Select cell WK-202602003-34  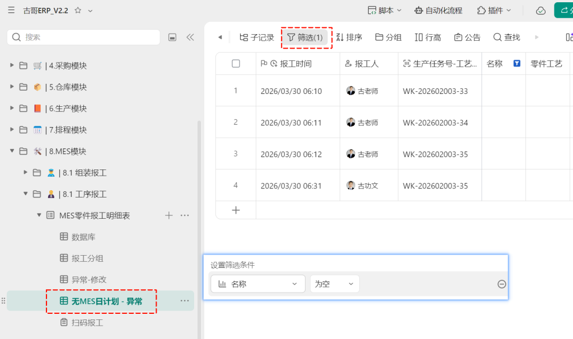pos(440,123)
